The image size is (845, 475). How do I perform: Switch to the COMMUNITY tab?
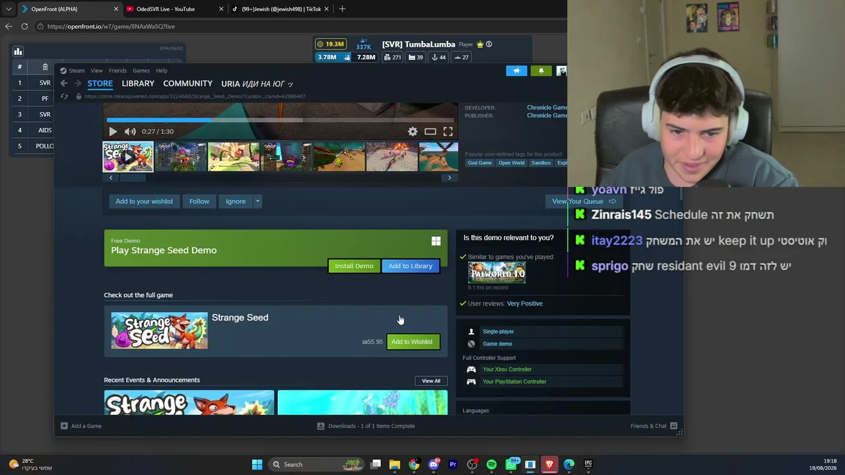[187, 84]
